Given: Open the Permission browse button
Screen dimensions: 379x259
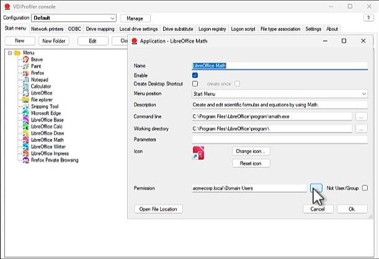Looking at the screenshot, I should 316,188.
